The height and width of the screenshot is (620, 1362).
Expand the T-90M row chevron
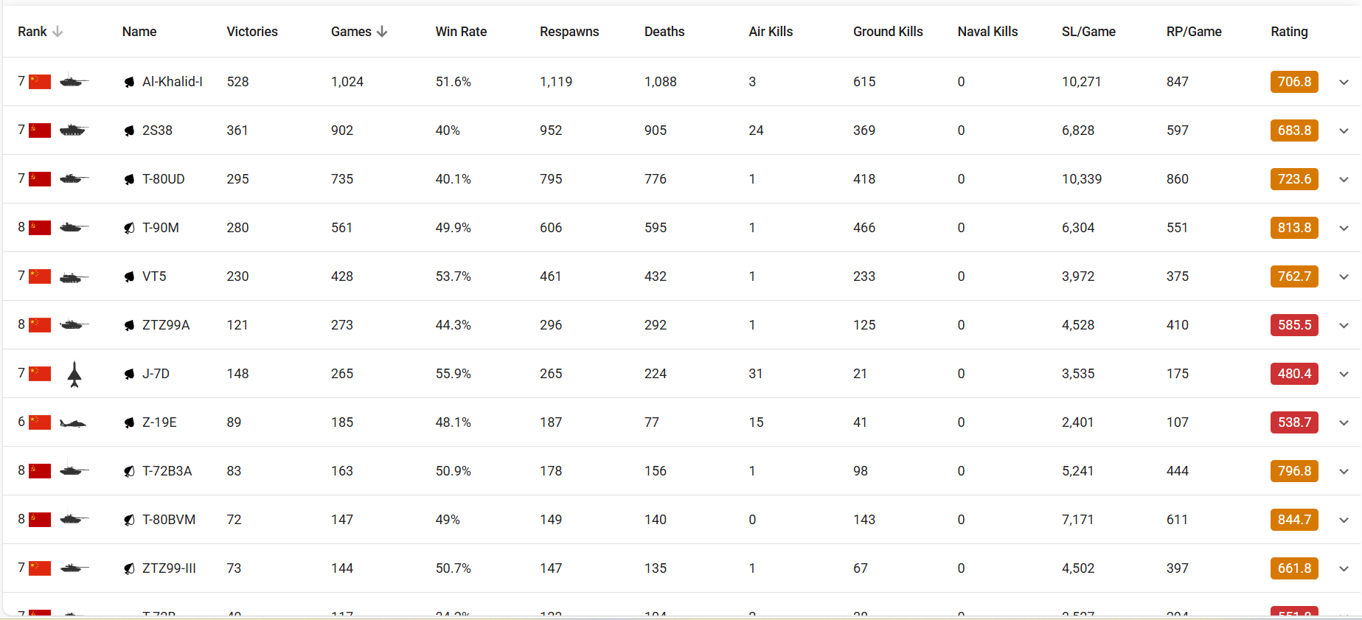pyautogui.click(x=1344, y=228)
